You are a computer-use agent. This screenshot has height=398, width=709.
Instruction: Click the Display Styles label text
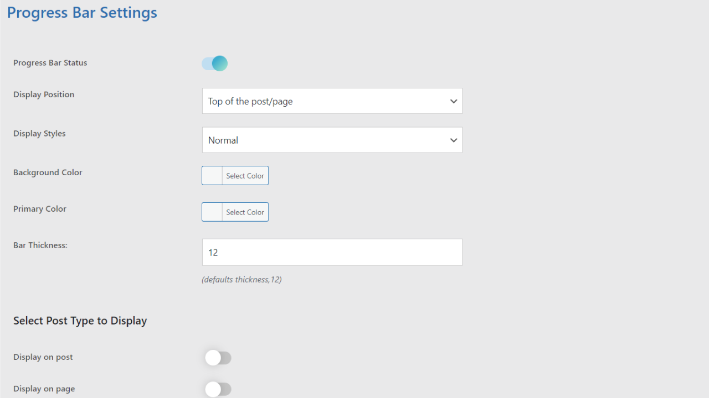[39, 134]
